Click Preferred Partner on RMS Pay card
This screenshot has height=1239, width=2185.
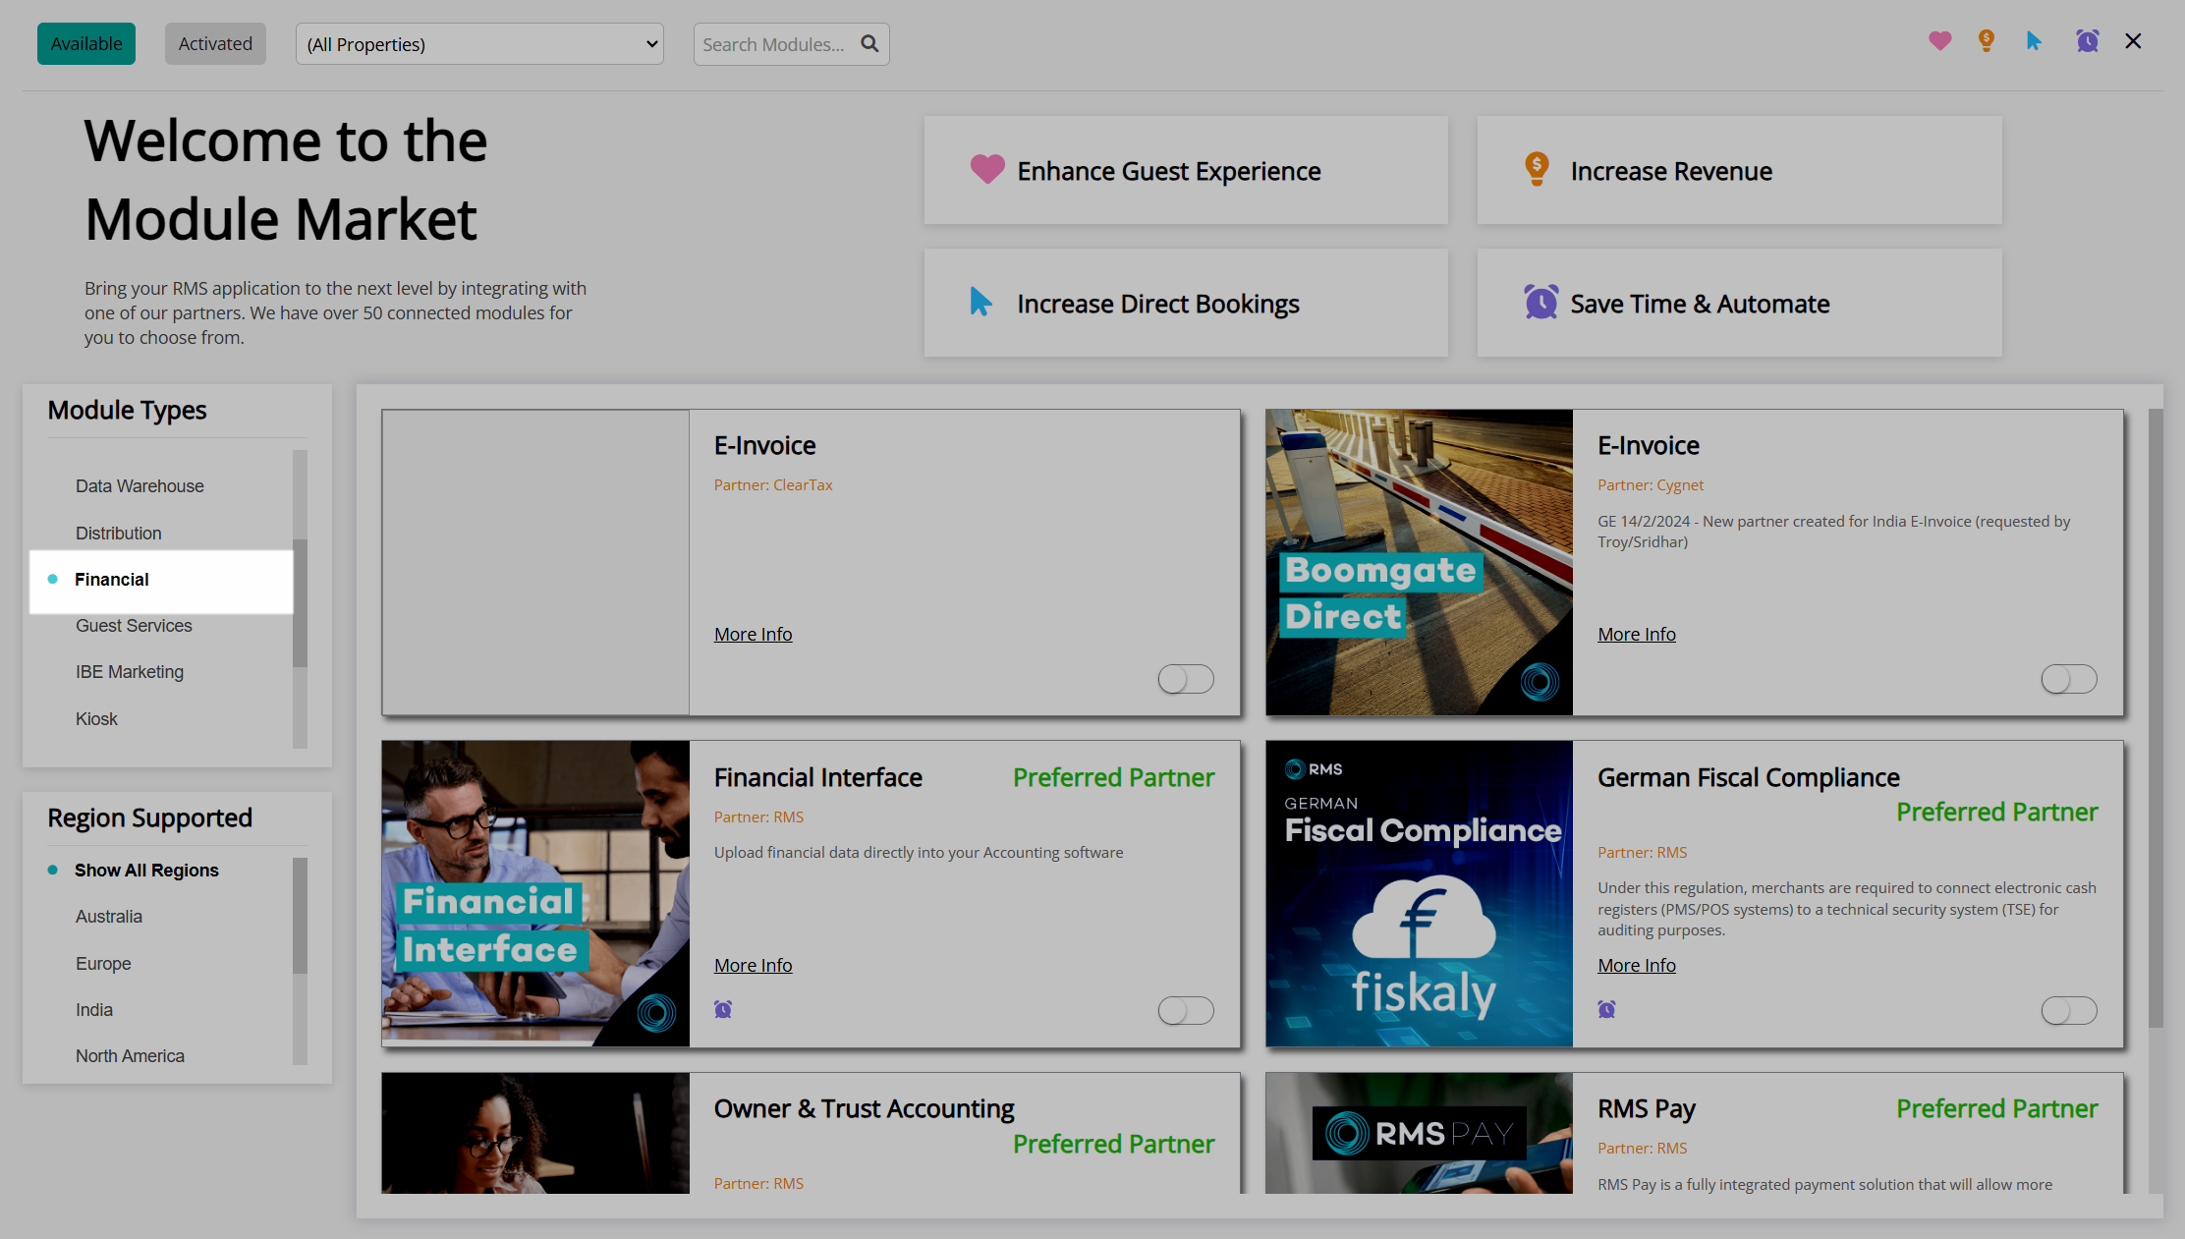pyautogui.click(x=1997, y=1108)
